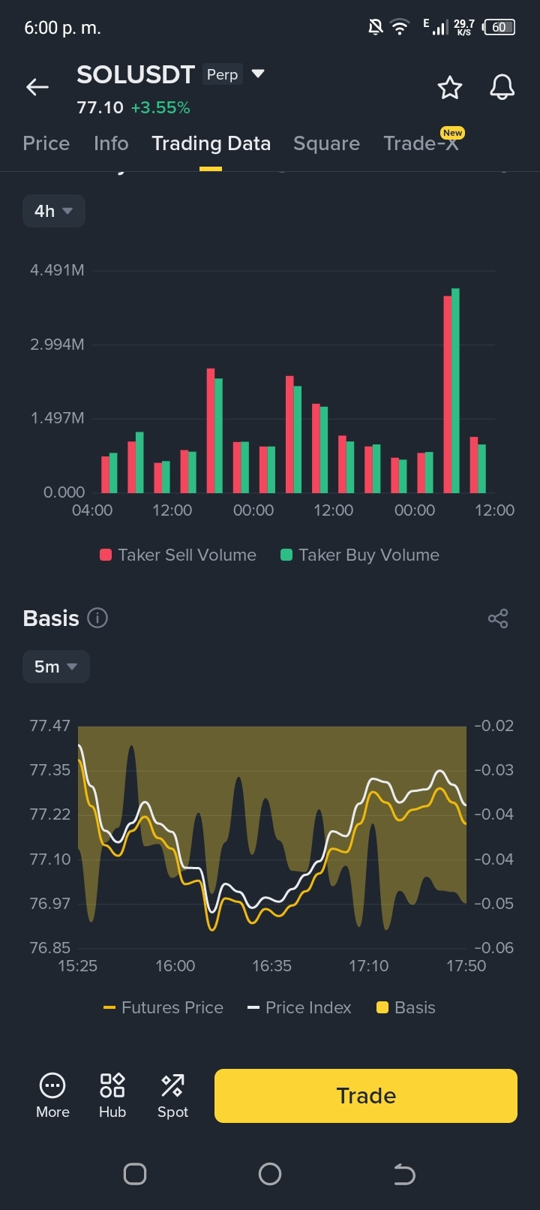Toggle Price Index legend series
Screen dimensions: 540x1210
click(300, 1007)
